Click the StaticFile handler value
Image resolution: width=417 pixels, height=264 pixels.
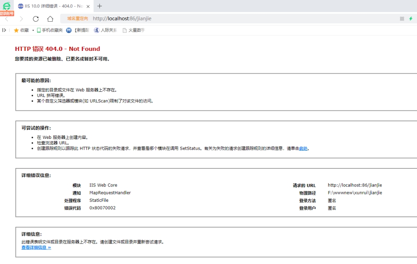tap(99, 200)
